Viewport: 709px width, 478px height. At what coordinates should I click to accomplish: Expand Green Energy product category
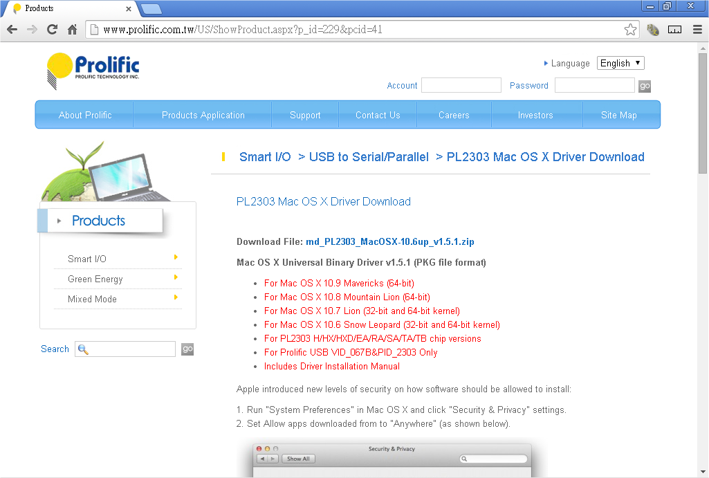pos(95,279)
